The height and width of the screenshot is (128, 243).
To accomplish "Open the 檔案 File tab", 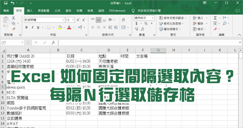I will tap(6, 11).
